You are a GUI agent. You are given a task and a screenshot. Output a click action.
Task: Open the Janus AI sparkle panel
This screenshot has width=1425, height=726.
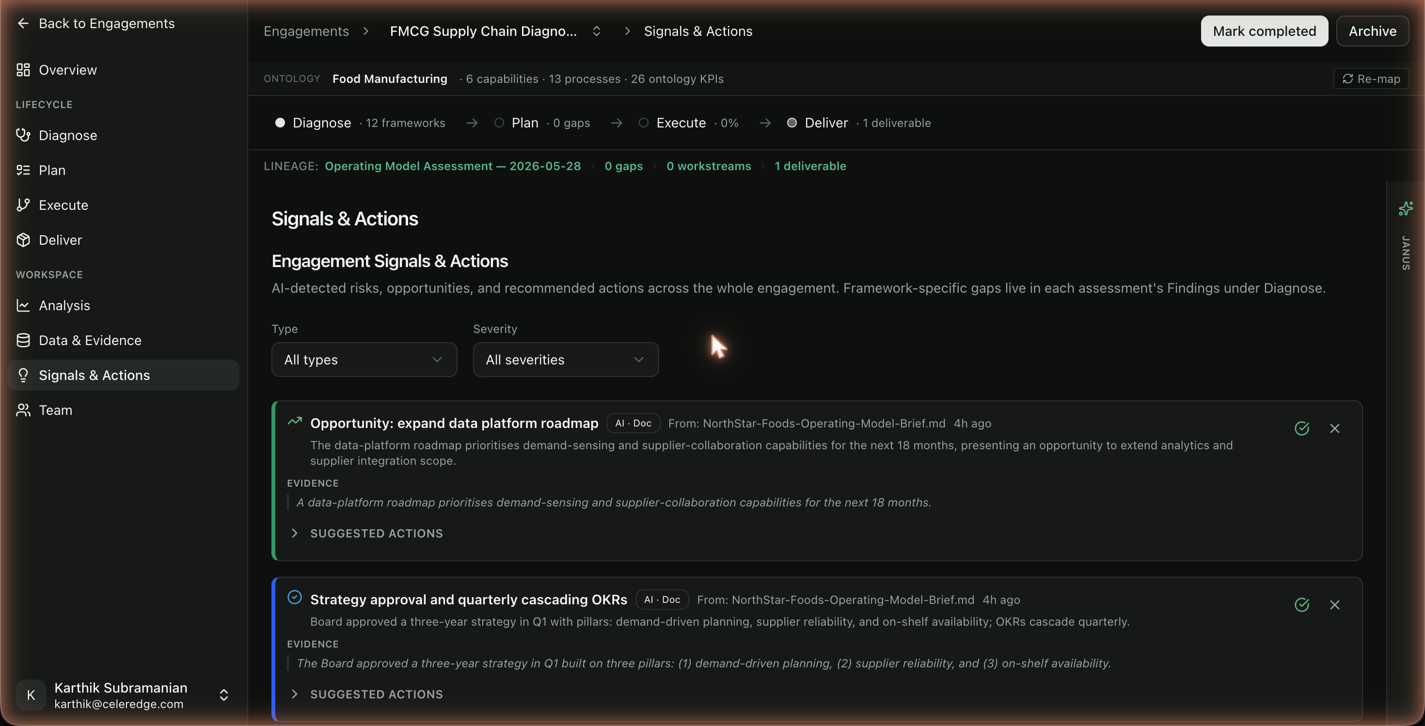point(1406,208)
